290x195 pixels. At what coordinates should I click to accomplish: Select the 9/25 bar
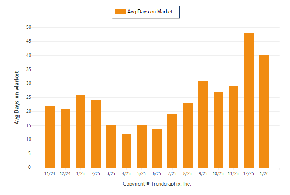coord(203,124)
